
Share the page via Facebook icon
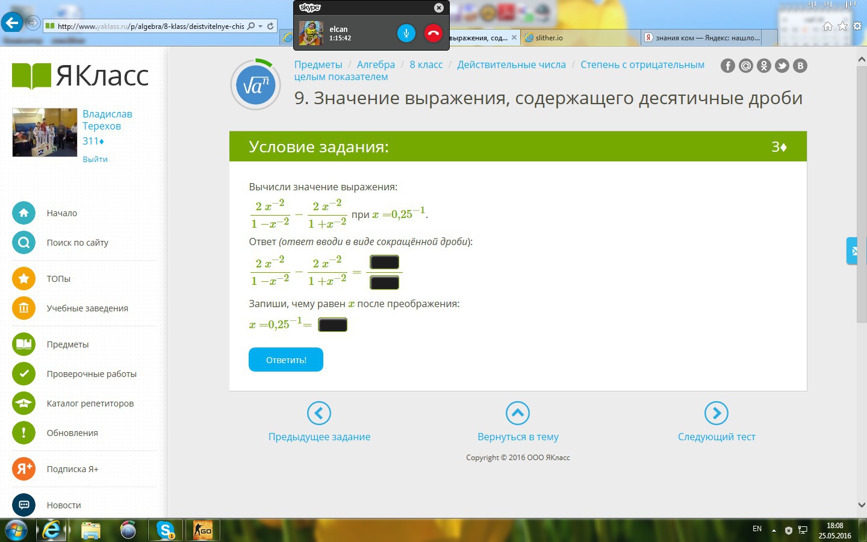[728, 66]
